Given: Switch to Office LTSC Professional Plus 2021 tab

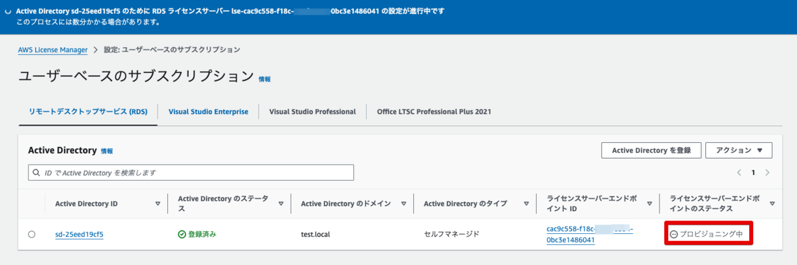Looking at the screenshot, I should point(434,112).
